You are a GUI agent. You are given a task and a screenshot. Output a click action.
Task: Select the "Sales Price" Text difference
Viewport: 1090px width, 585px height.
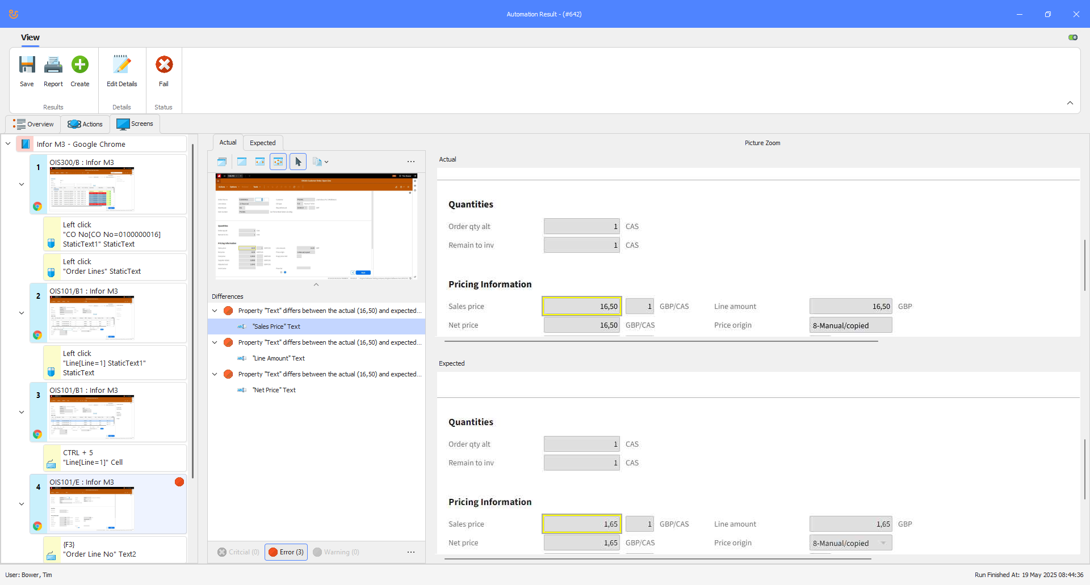click(x=316, y=327)
